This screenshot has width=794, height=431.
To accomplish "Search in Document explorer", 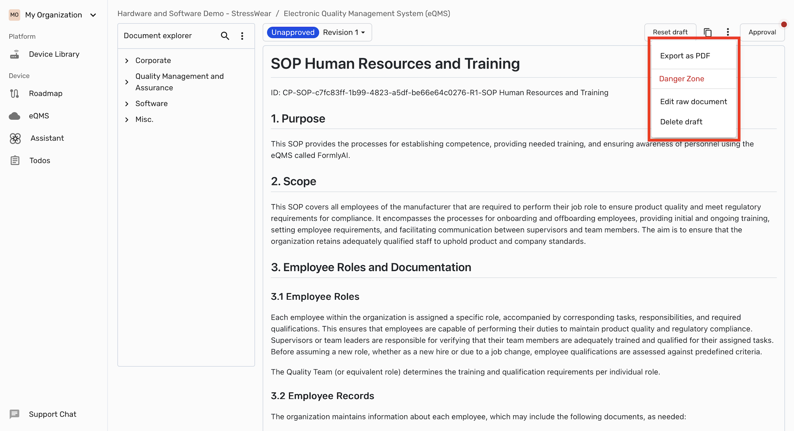I will point(225,36).
